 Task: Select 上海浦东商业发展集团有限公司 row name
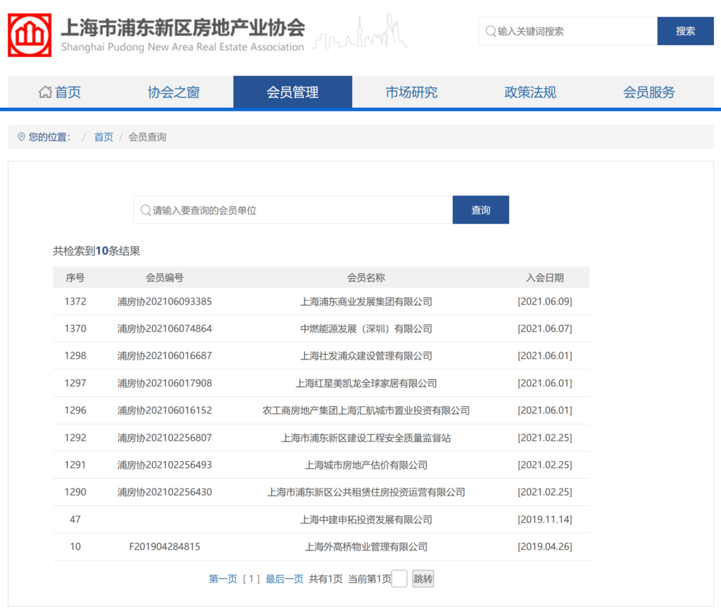(366, 302)
